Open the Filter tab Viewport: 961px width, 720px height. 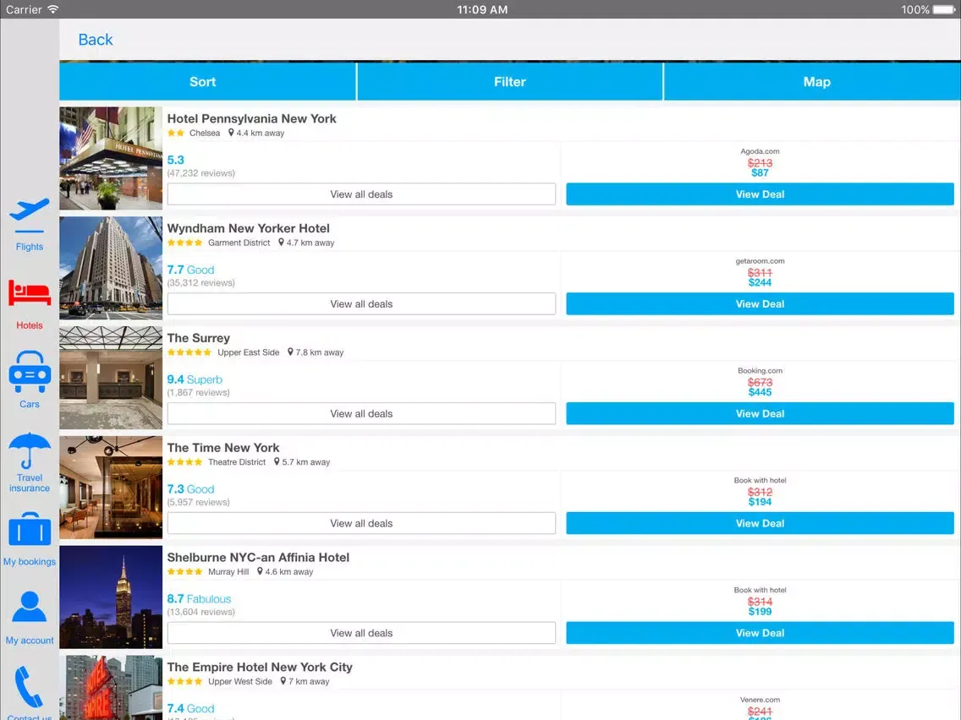pyautogui.click(x=510, y=81)
